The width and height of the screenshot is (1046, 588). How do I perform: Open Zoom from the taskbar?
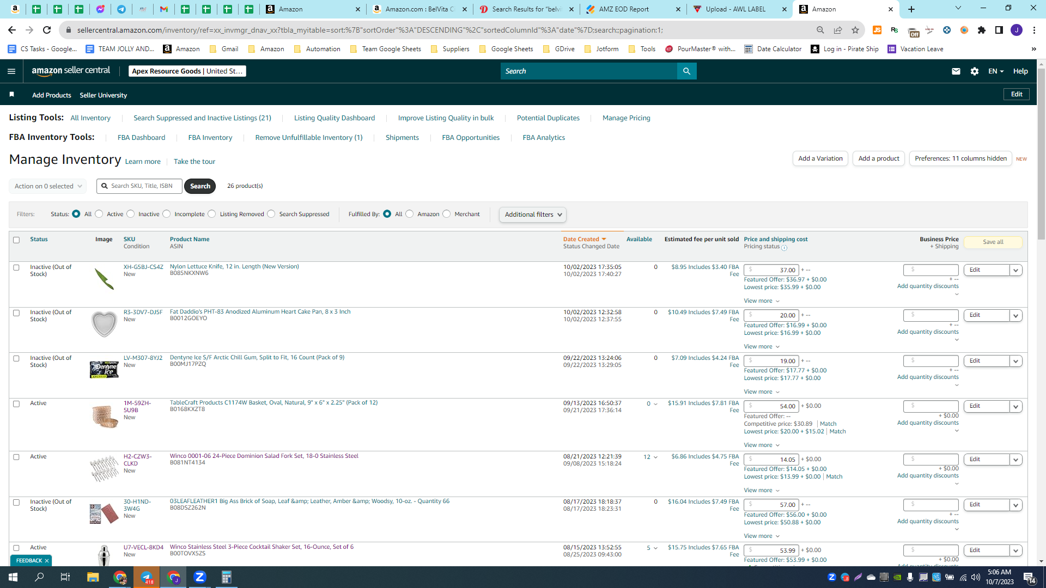pyautogui.click(x=200, y=577)
